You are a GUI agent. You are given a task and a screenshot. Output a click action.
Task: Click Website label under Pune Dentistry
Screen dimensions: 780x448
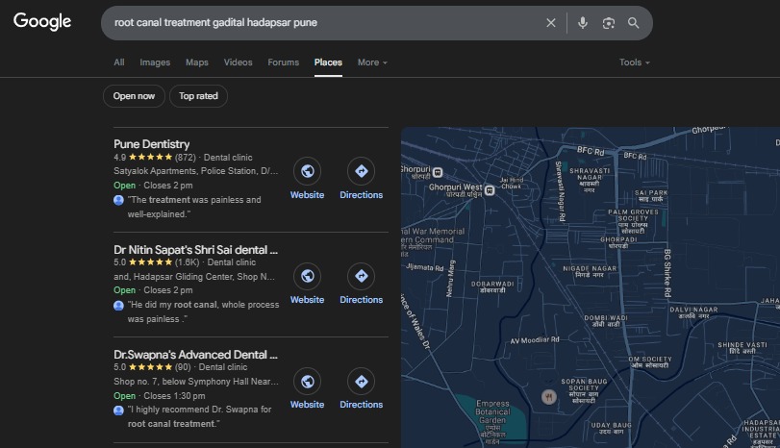[x=307, y=195]
